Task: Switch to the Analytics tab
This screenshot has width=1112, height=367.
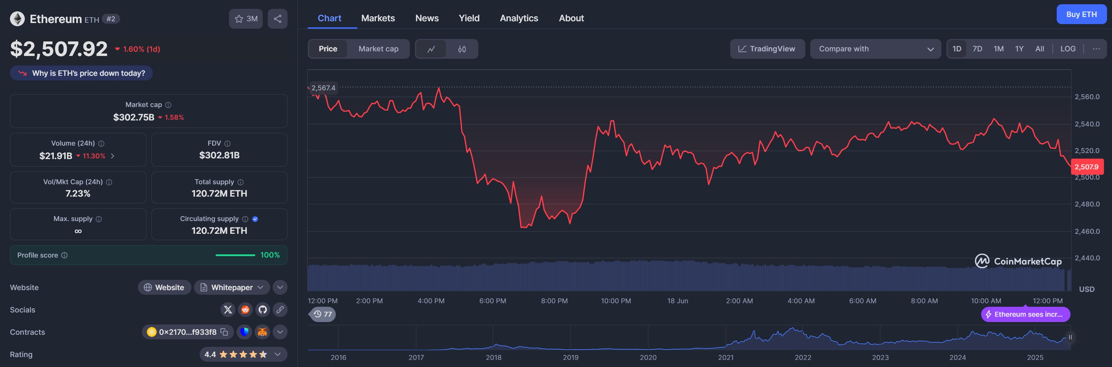Action: (519, 18)
